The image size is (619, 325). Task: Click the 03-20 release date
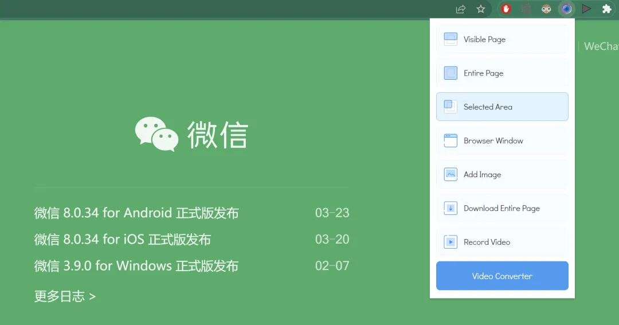(332, 239)
